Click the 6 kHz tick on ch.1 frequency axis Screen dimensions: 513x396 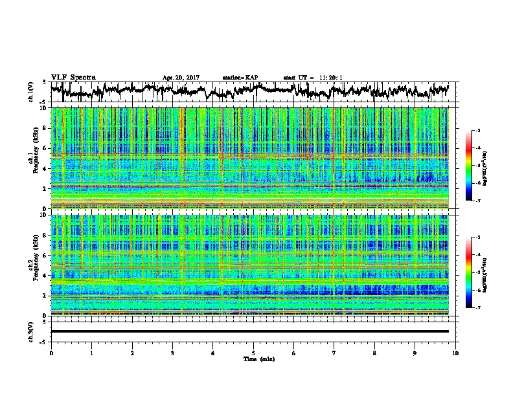(x=45, y=148)
